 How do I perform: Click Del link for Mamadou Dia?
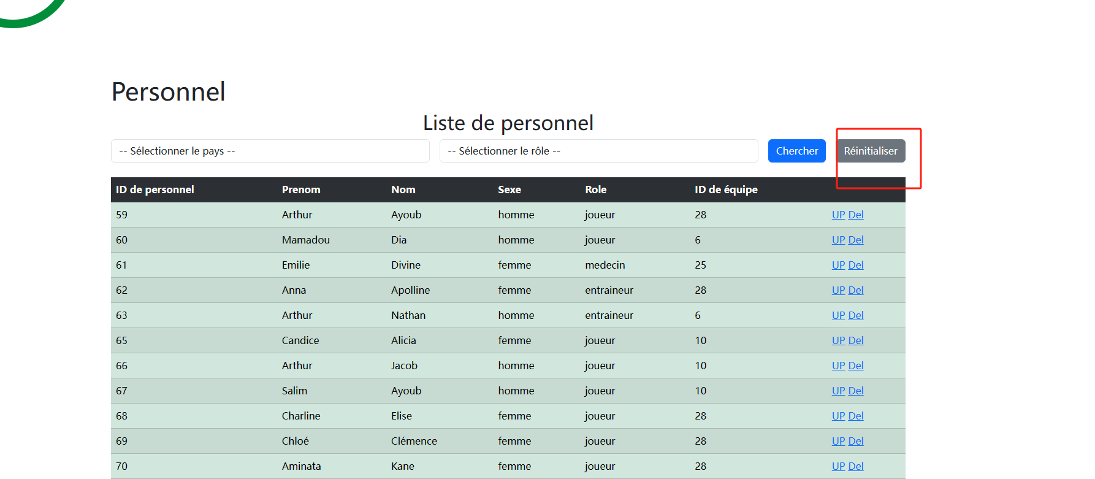(856, 240)
